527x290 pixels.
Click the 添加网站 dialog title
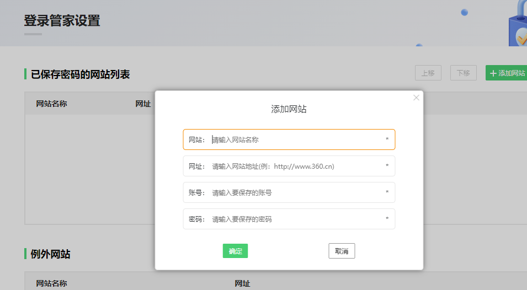tap(289, 109)
